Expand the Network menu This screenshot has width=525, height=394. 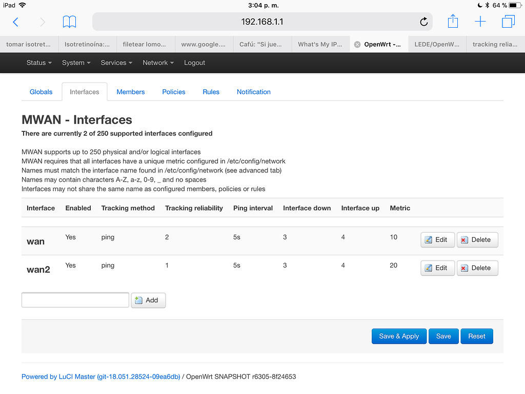tap(157, 63)
